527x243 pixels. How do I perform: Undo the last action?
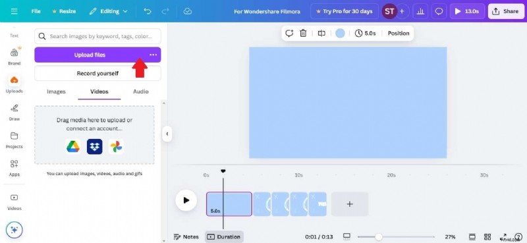(x=147, y=11)
